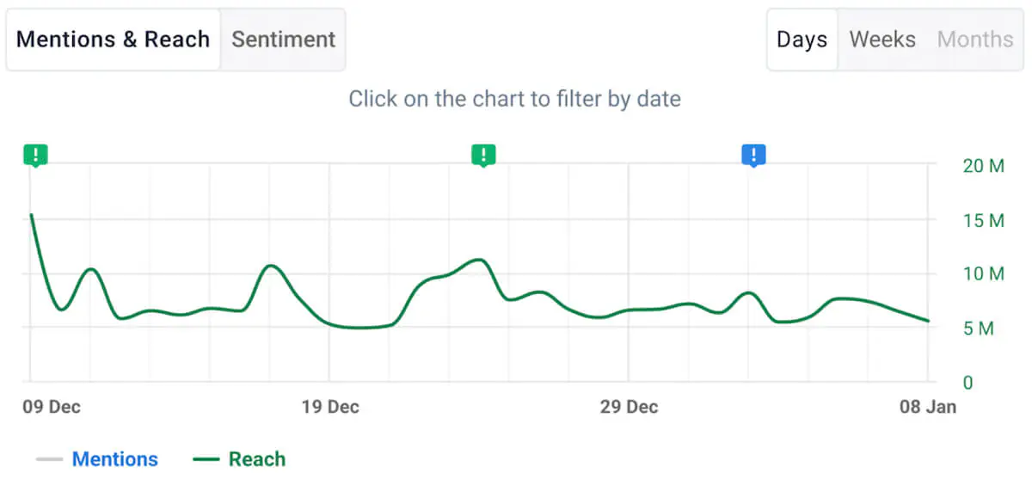
Task: Click the 19 Dec date label on axis
Action: (x=330, y=407)
